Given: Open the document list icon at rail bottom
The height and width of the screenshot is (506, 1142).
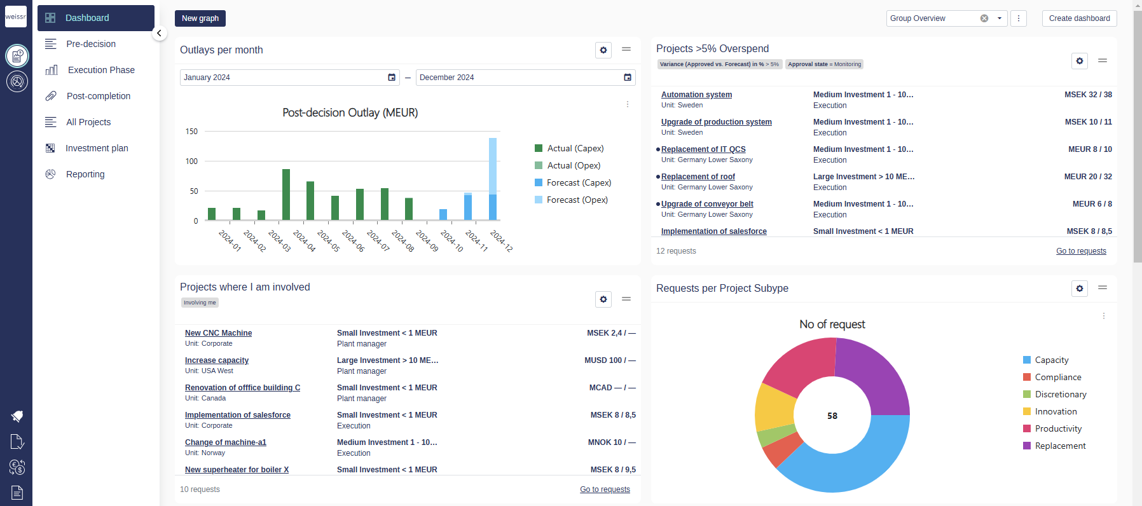Looking at the screenshot, I should pyautogui.click(x=17, y=493).
